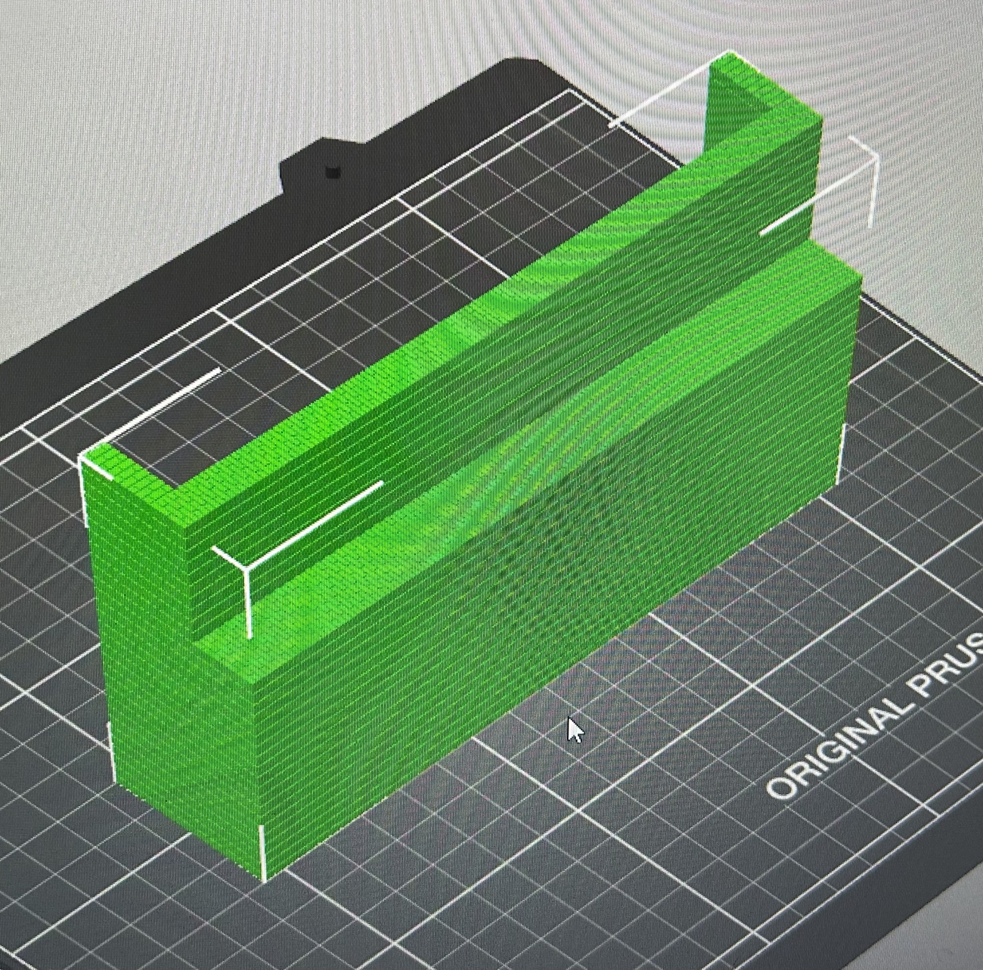Click the small dark hole on the bed's rear tab
983x970 pixels.
click(332, 173)
